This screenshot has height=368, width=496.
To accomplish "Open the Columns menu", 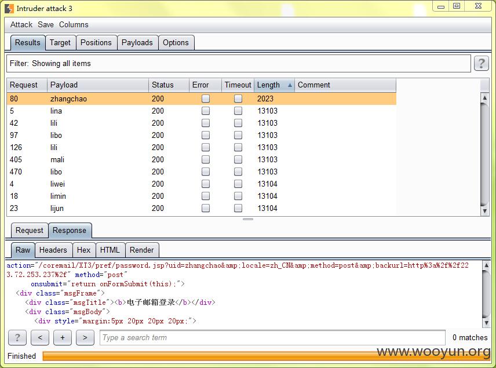I will coord(74,25).
